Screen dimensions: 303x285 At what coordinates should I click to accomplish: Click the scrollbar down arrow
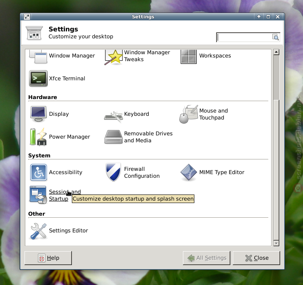[276, 243]
